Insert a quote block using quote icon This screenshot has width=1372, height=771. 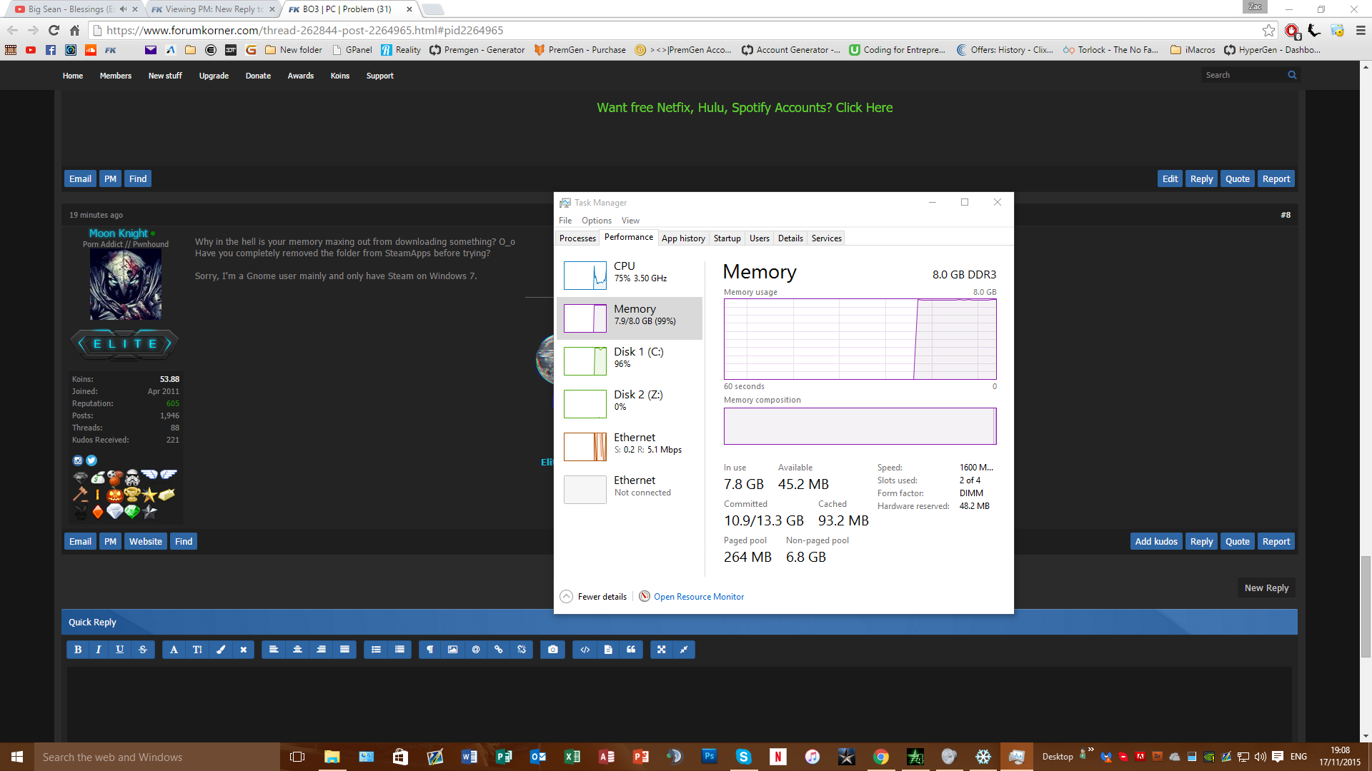point(631,650)
